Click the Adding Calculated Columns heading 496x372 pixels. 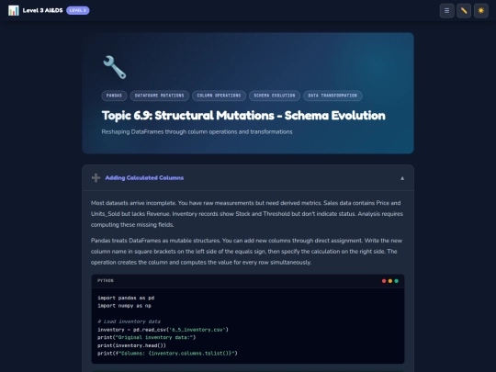(x=144, y=178)
